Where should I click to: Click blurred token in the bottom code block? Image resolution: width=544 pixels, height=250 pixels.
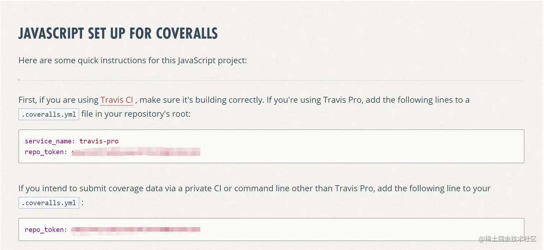[x=136, y=229]
